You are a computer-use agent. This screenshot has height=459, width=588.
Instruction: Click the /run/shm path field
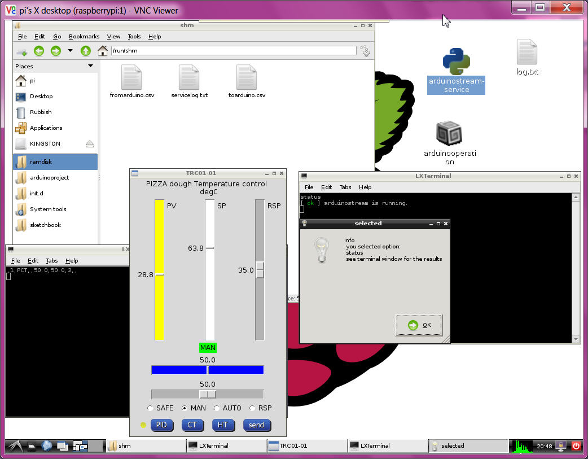234,51
